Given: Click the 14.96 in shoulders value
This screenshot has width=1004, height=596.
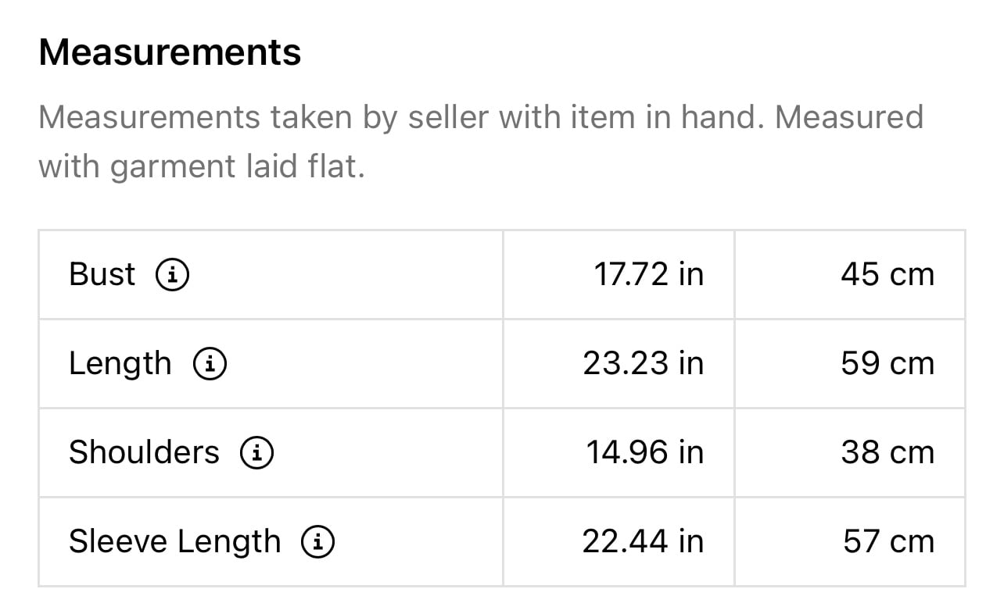Looking at the screenshot, I should 645,452.
